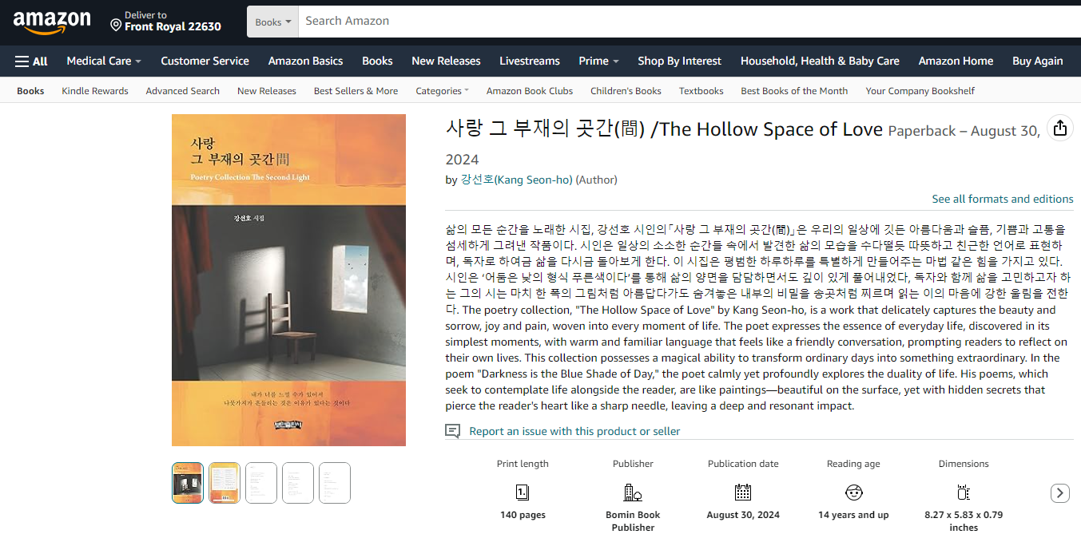This screenshot has height=542, width=1081.
Task: Open Advanced Search for books
Action: pyautogui.click(x=182, y=91)
